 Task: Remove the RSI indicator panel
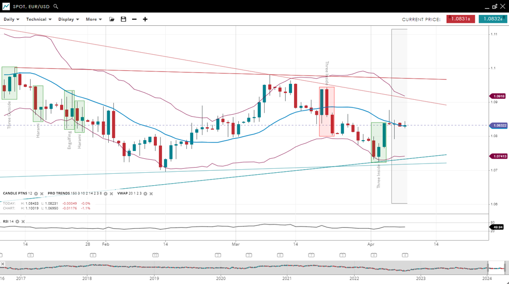[23, 221]
